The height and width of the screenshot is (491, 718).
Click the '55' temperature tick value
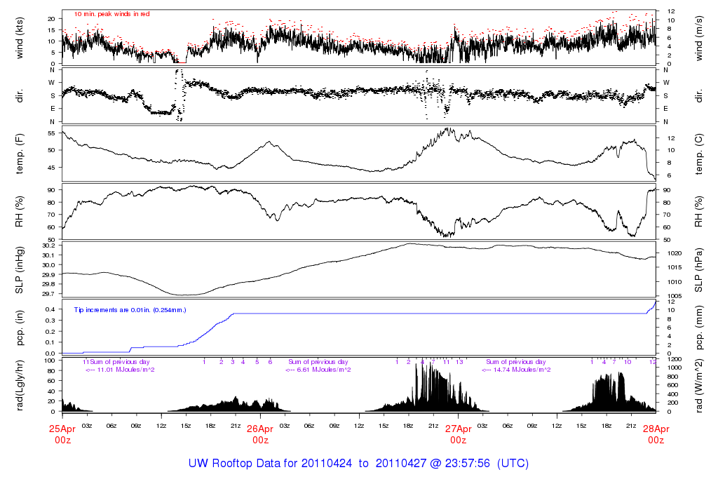pos(51,133)
